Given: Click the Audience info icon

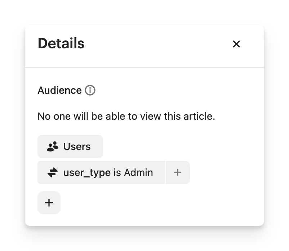Looking at the screenshot, I should (x=90, y=90).
